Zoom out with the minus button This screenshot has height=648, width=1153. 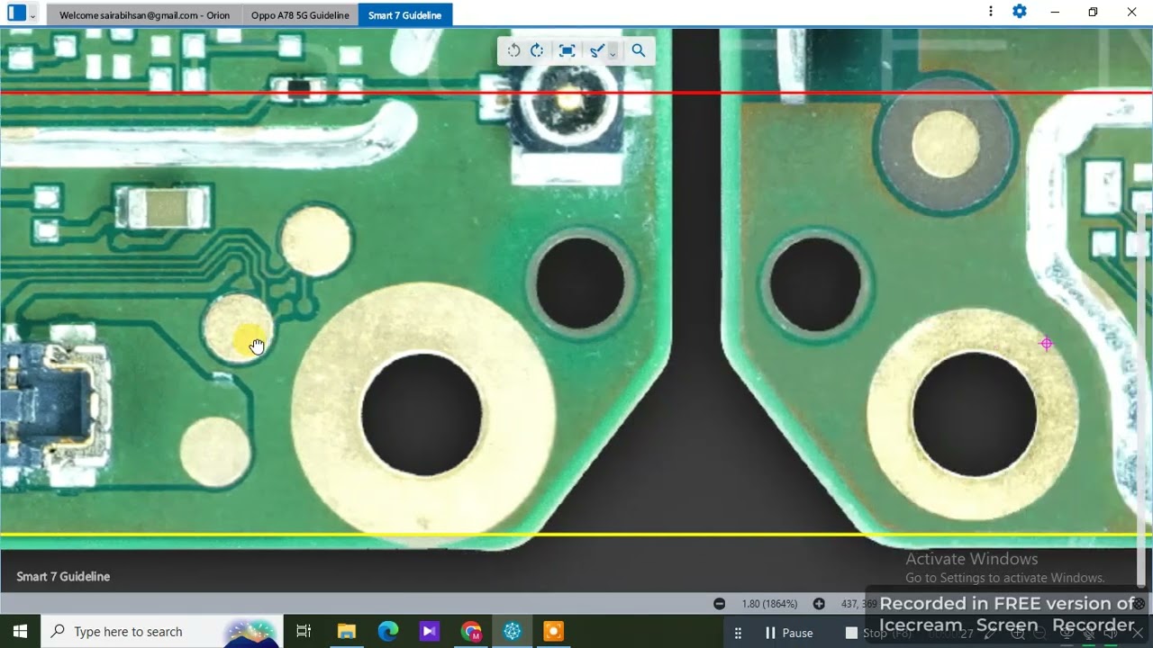(x=719, y=604)
